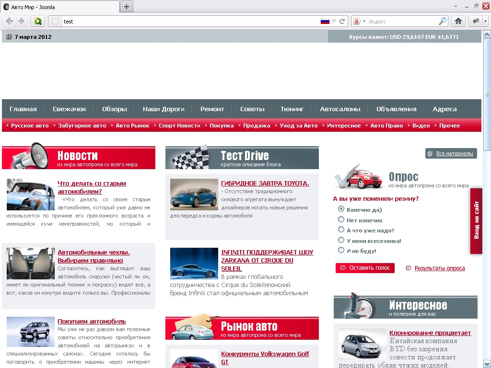491x368 pixels.
Task: Click the silver SUV thumbnail by Покупаем автомобиль
Action: (30, 332)
